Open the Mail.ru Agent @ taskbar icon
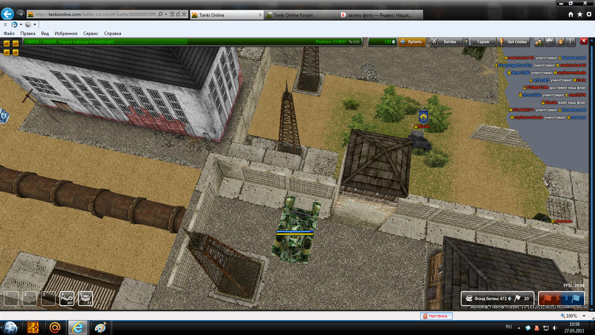 (55, 328)
